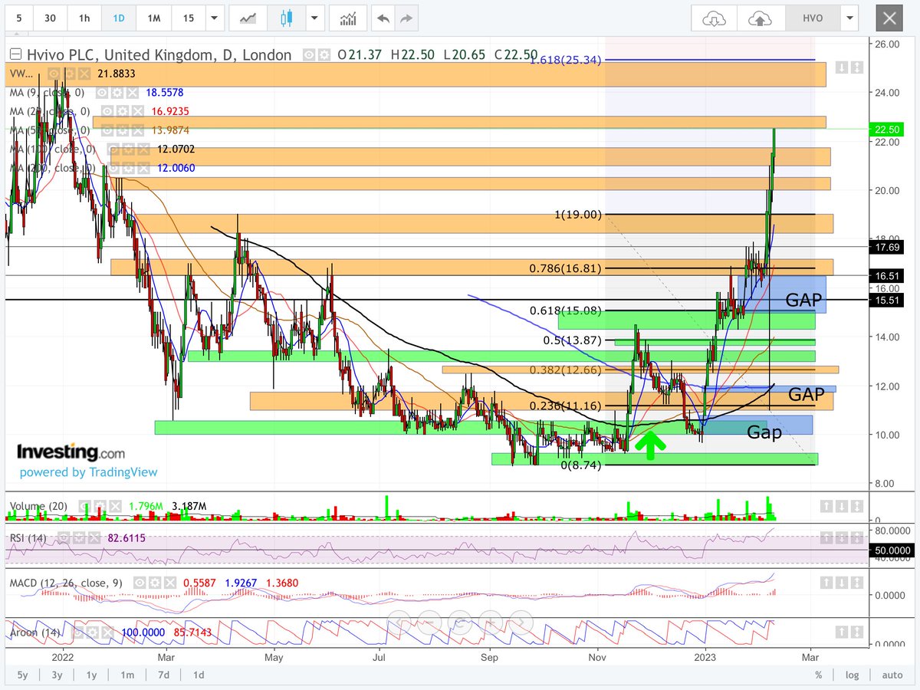Move Volume pane up arrow
Image resolution: width=920 pixels, height=690 pixels.
click(x=827, y=506)
